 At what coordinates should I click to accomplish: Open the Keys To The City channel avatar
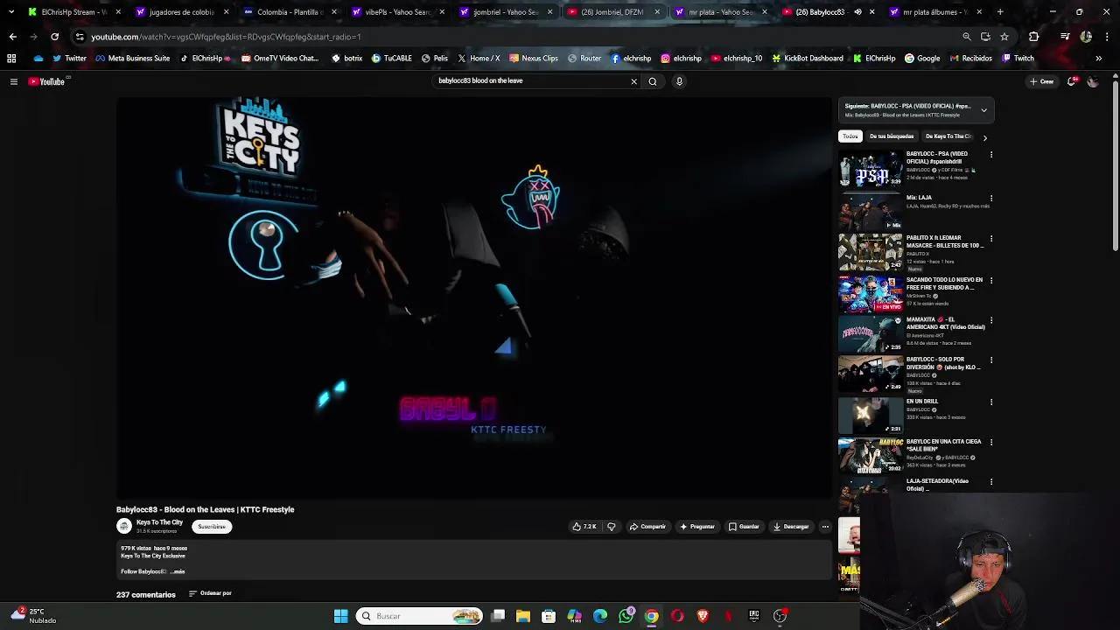tap(124, 526)
